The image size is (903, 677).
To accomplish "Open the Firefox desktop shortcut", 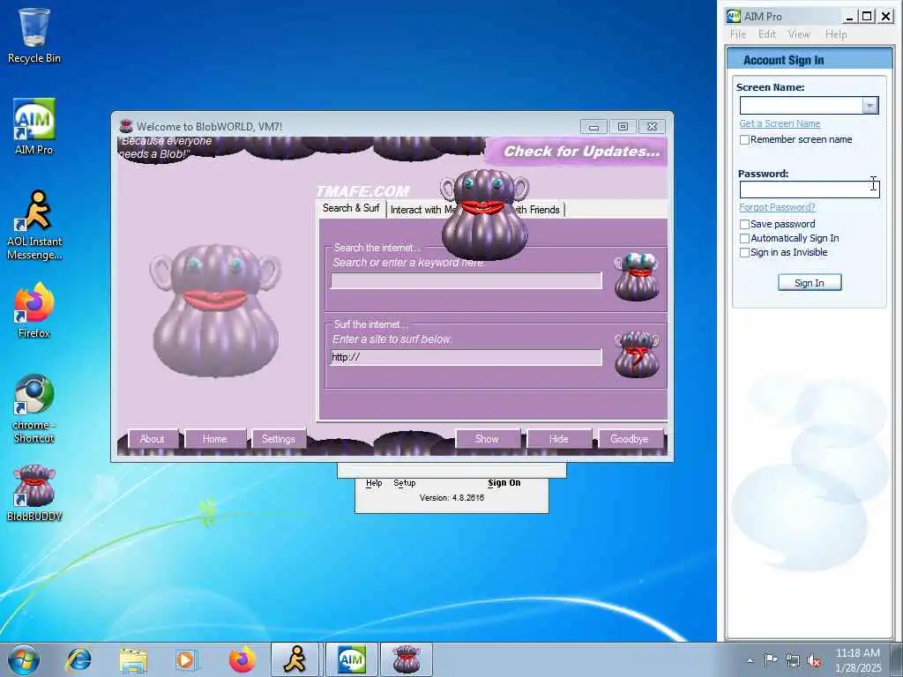I will coord(34,309).
